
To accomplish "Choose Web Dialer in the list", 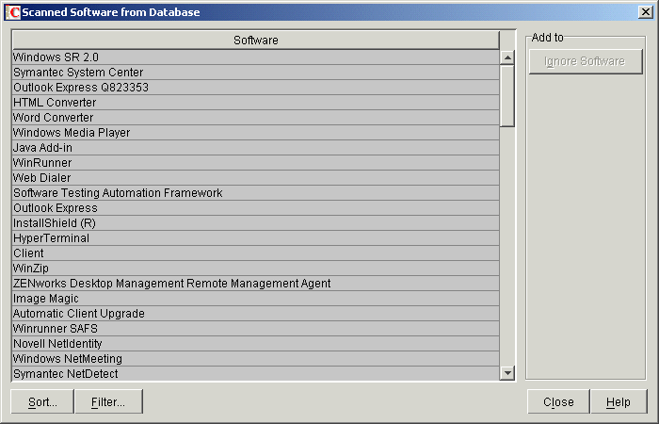I will tap(256, 178).
